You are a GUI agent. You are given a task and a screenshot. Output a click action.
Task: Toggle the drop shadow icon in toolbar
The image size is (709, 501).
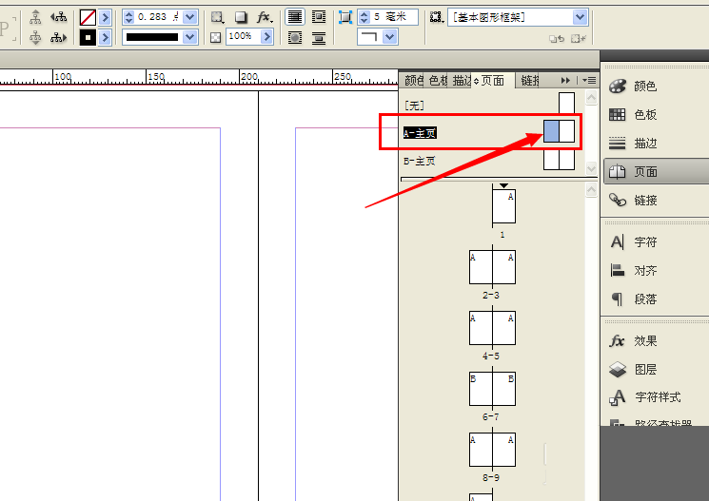[x=241, y=17]
